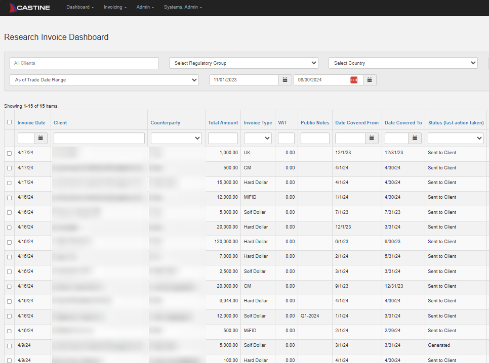The height and width of the screenshot is (363, 489).
Task: Click the Client filter text box
Action: (x=99, y=138)
